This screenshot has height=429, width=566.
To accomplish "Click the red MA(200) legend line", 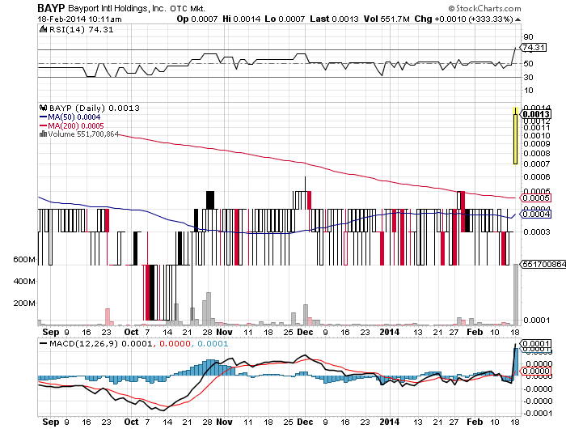I will point(43,125).
